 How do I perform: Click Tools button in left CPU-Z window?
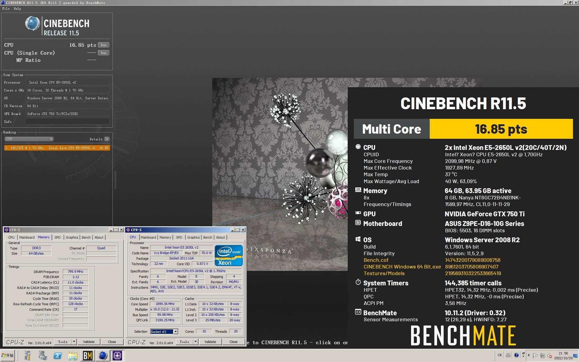click(63, 342)
